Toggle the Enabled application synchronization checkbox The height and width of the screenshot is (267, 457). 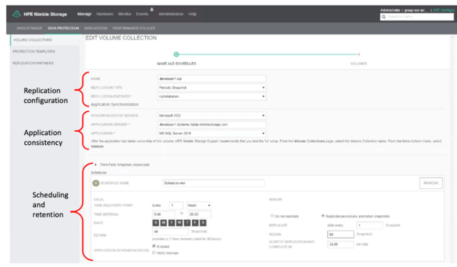tap(153, 246)
